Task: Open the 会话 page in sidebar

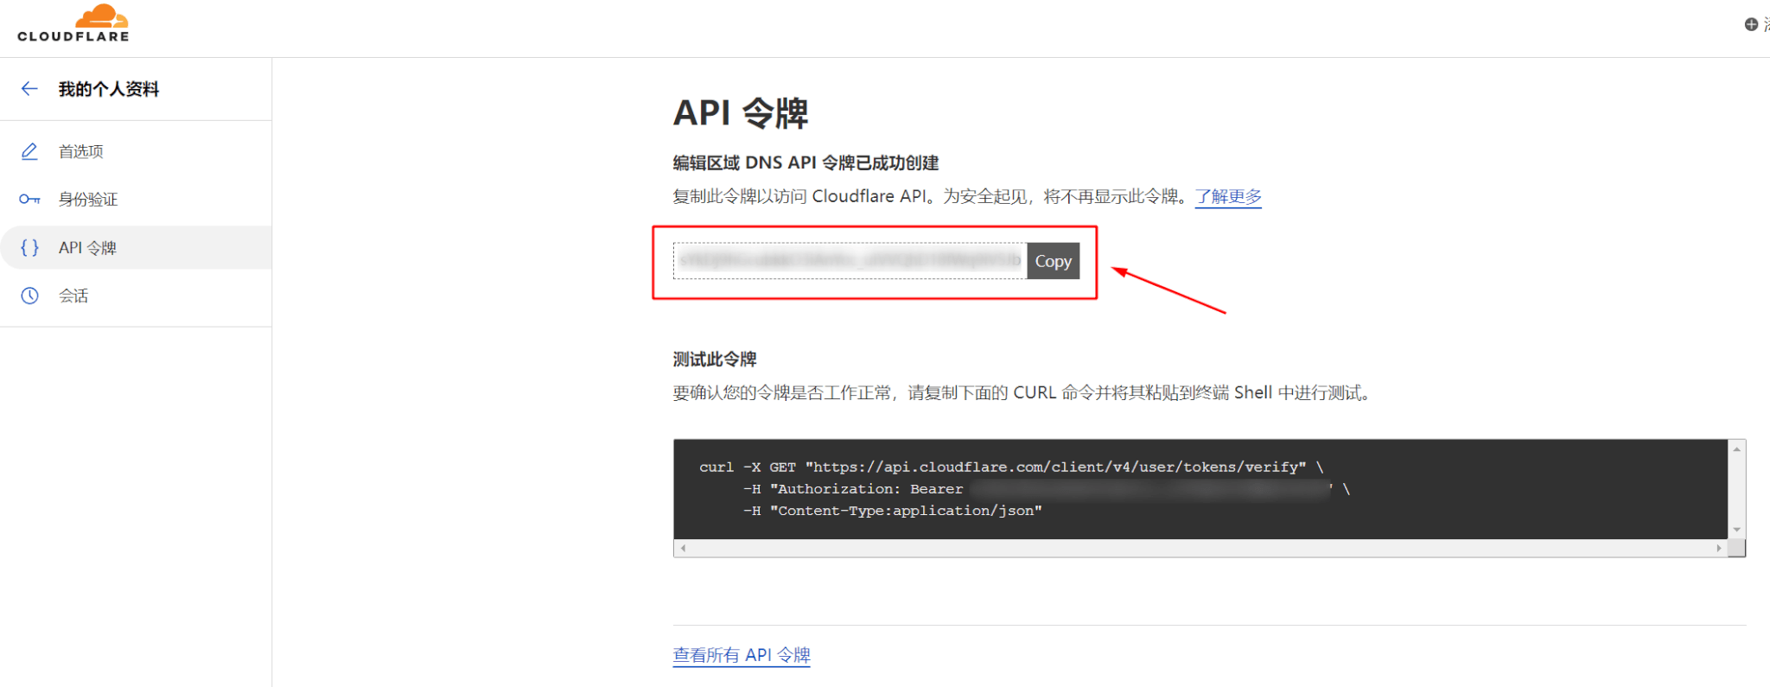Action: tap(73, 296)
